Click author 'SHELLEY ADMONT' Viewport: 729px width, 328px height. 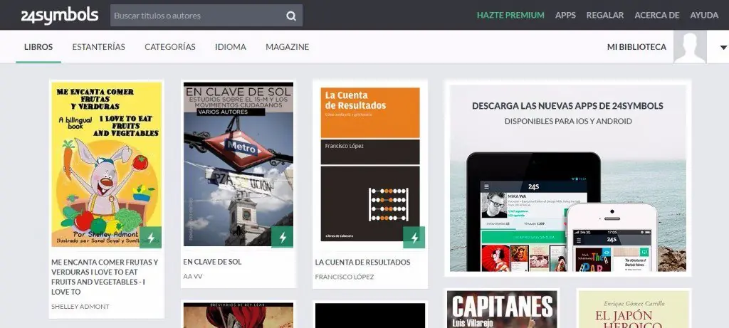pos(80,307)
